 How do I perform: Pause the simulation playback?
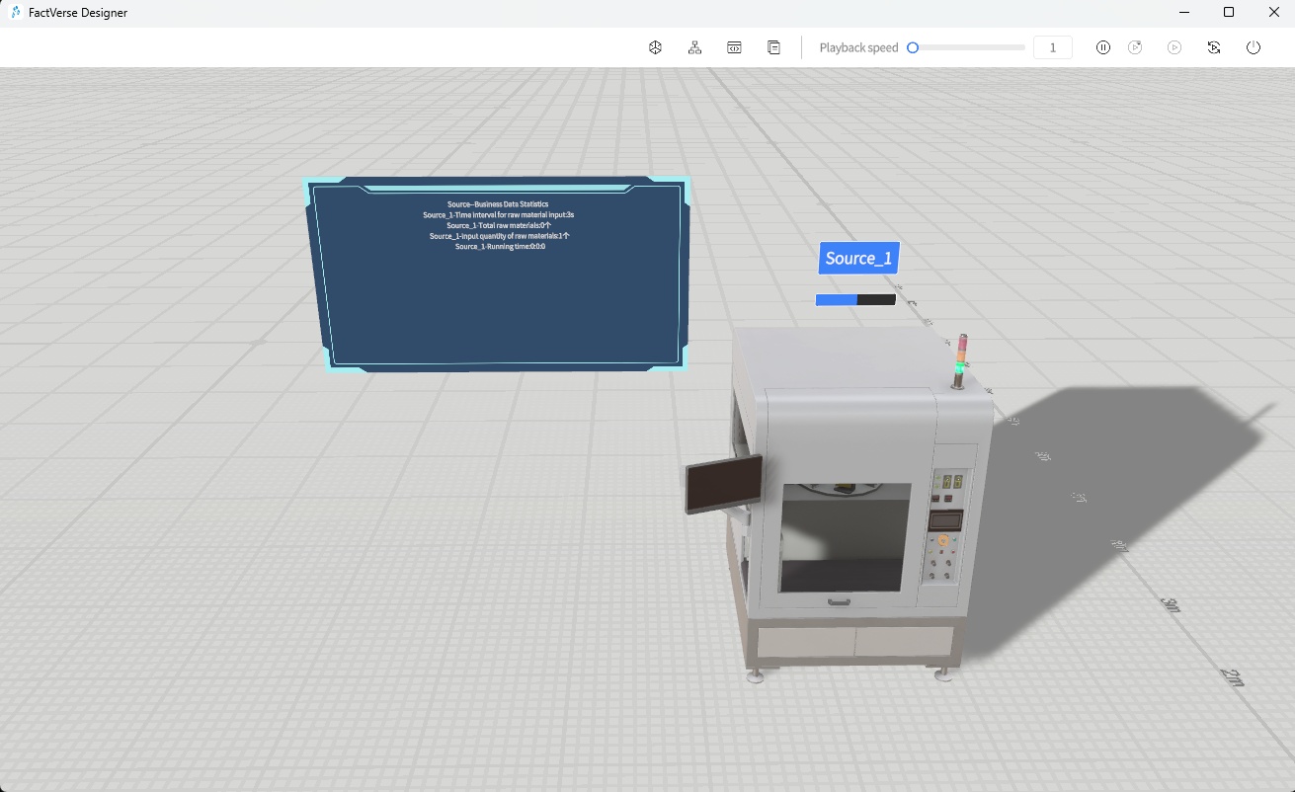point(1103,47)
